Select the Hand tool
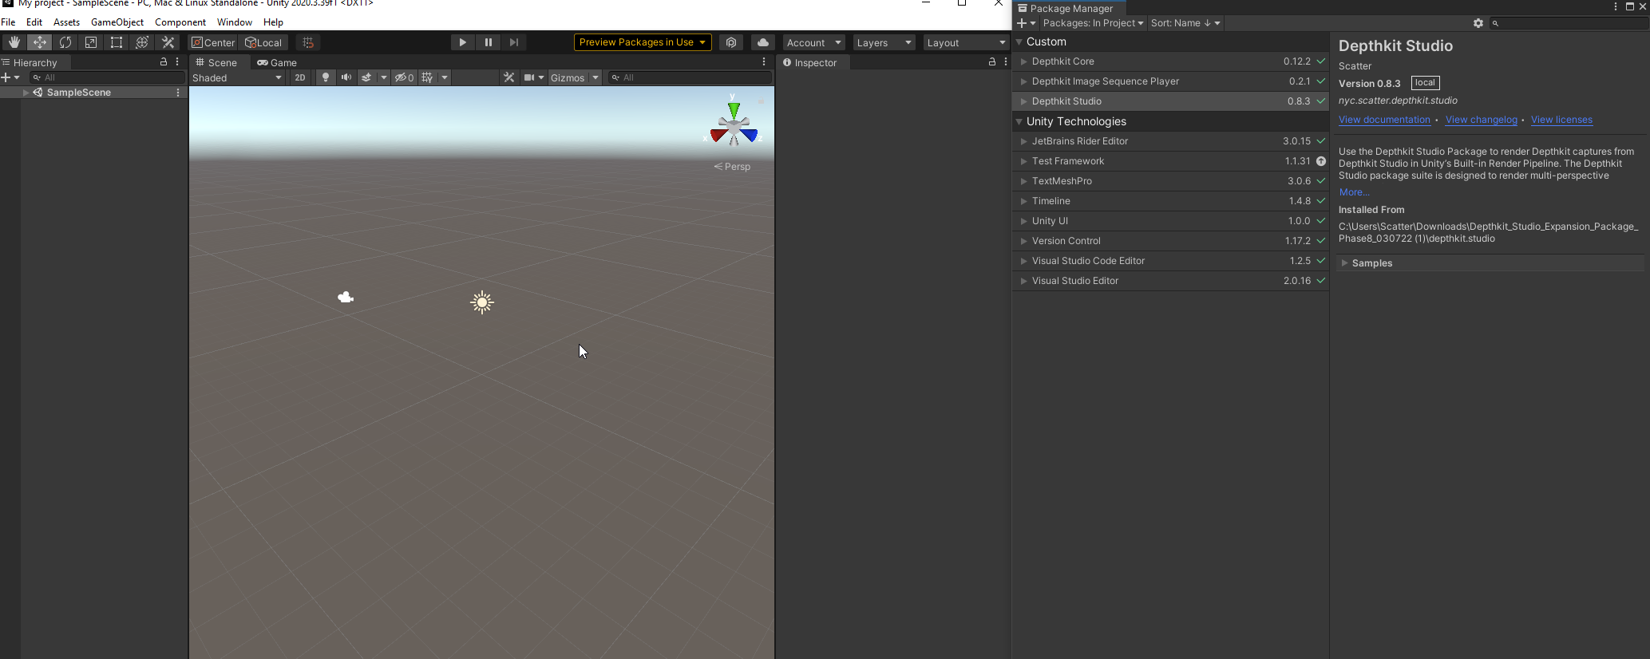 coord(14,42)
